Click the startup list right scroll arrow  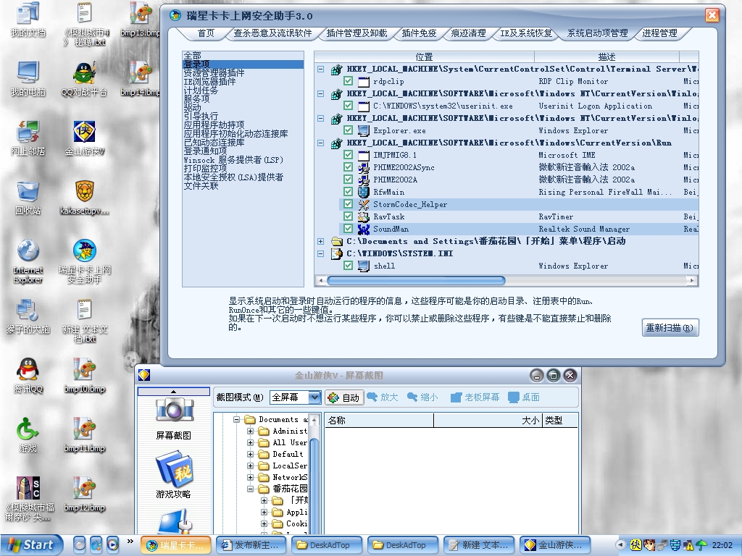(692, 280)
